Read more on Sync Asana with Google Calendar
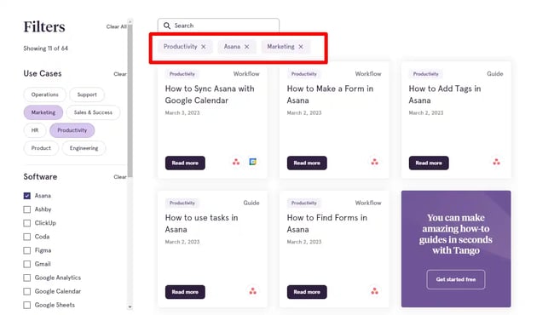The width and height of the screenshot is (554, 315). (x=185, y=163)
